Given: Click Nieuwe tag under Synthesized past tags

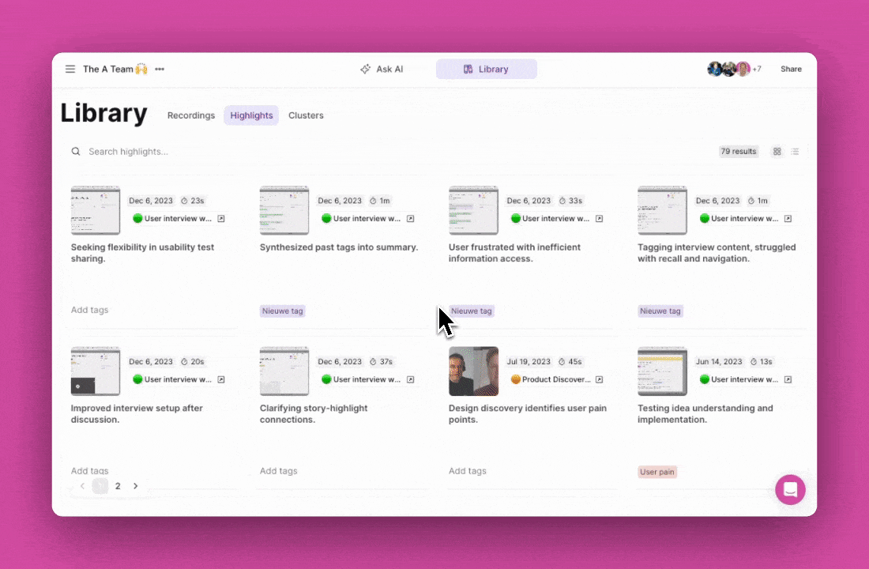Looking at the screenshot, I should coord(282,311).
